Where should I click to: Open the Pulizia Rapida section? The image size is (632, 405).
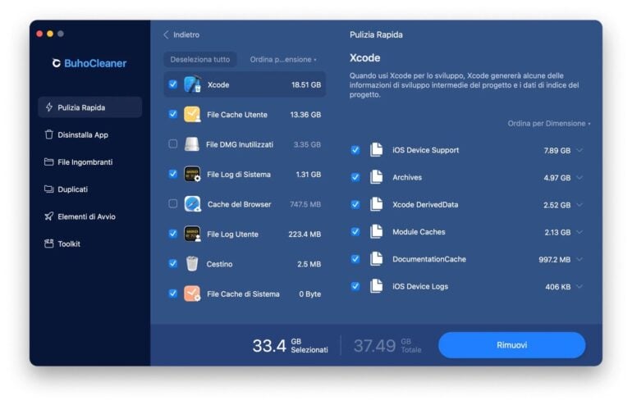(90, 107)
